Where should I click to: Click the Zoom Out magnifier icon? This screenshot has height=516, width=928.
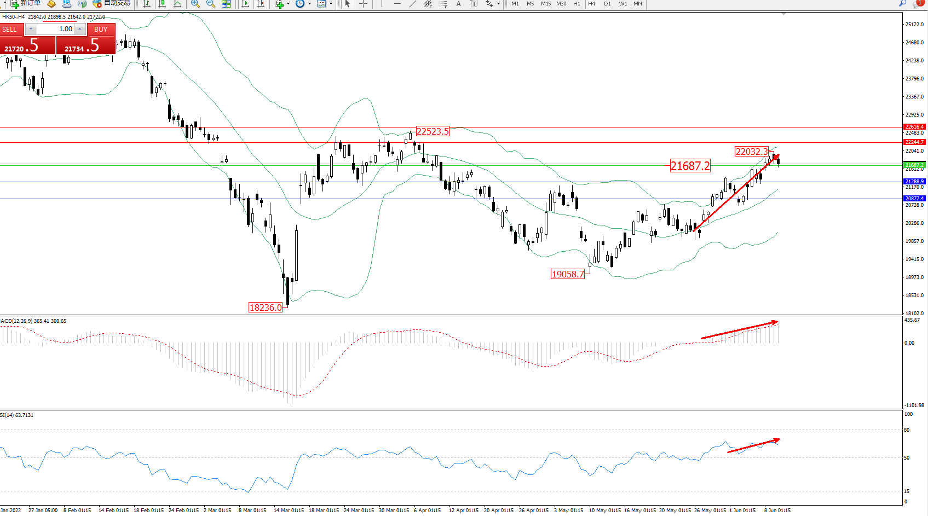click(210, 4)
